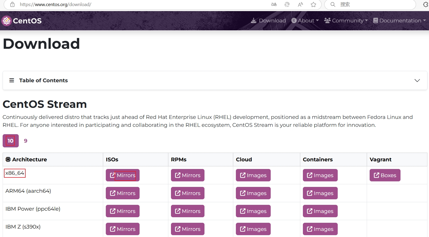Open Containers Images for IBM Z (s390x)
Image resolution: width=429 pixels, height=237 pixels.
click(320, 229)
